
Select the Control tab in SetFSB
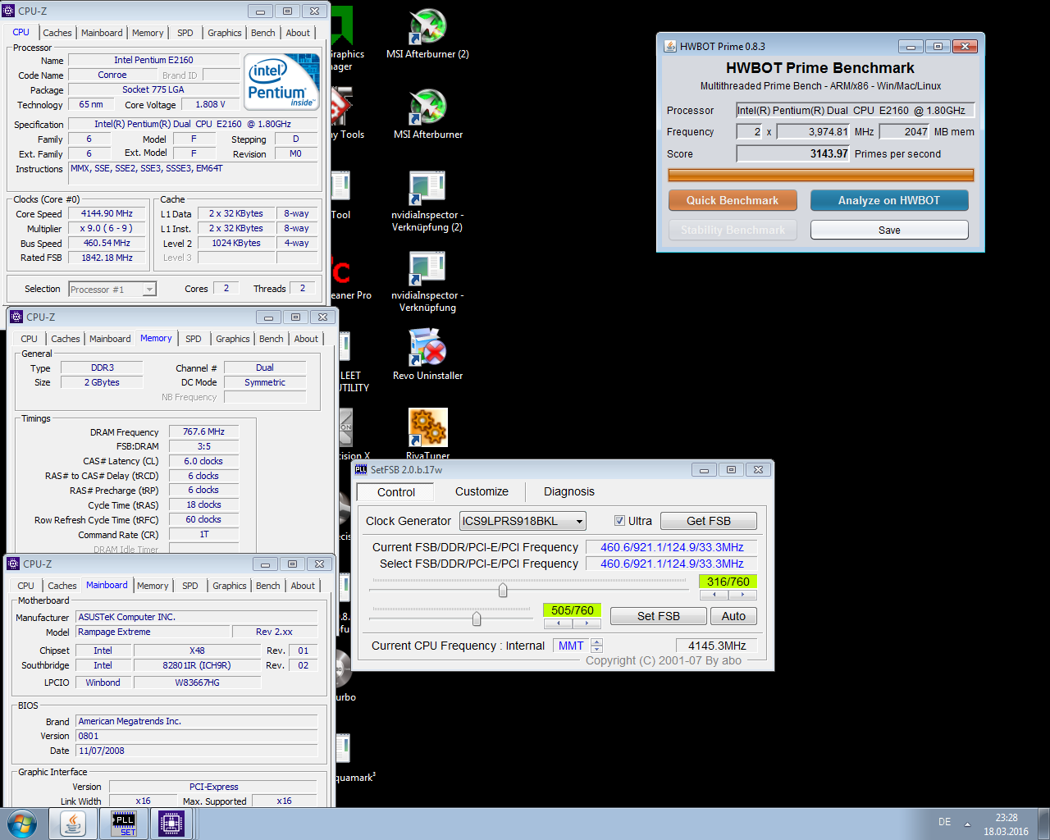point(396,492)
